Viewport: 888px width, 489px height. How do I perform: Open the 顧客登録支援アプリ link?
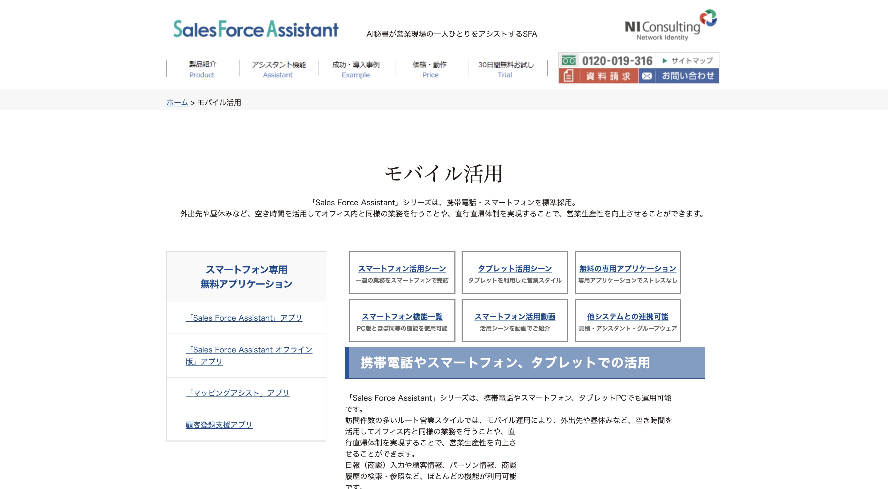(219, 424)
